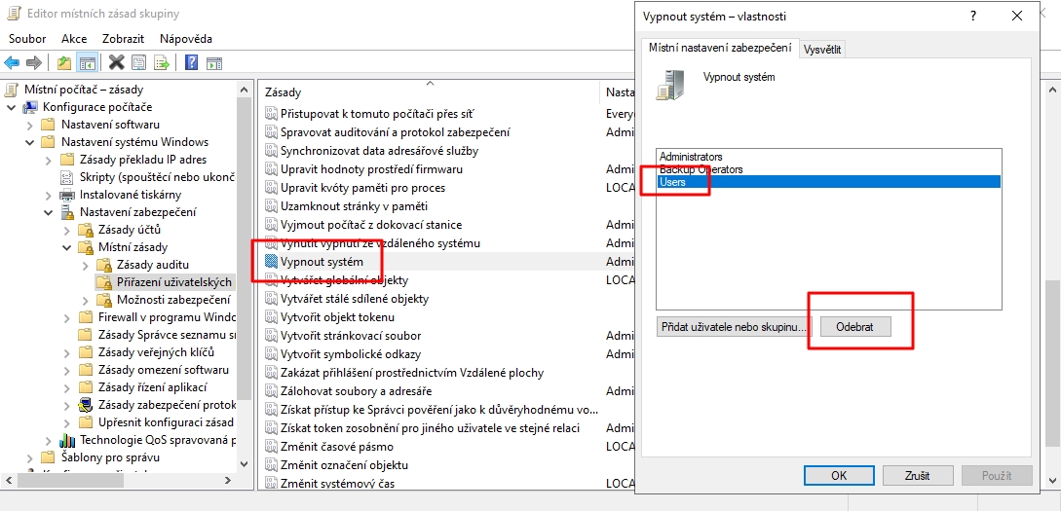Click the icon beside Synchronizovat data adresářové služby
The height and width of the screenshot is (511, 1061).
click(271, 151)
